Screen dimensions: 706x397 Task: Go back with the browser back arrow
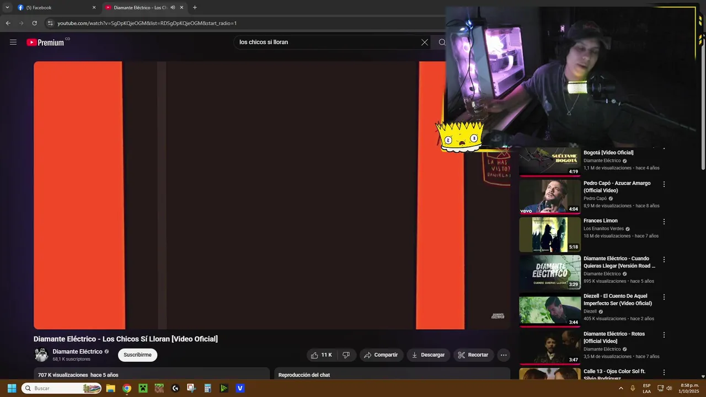[8, 23]
